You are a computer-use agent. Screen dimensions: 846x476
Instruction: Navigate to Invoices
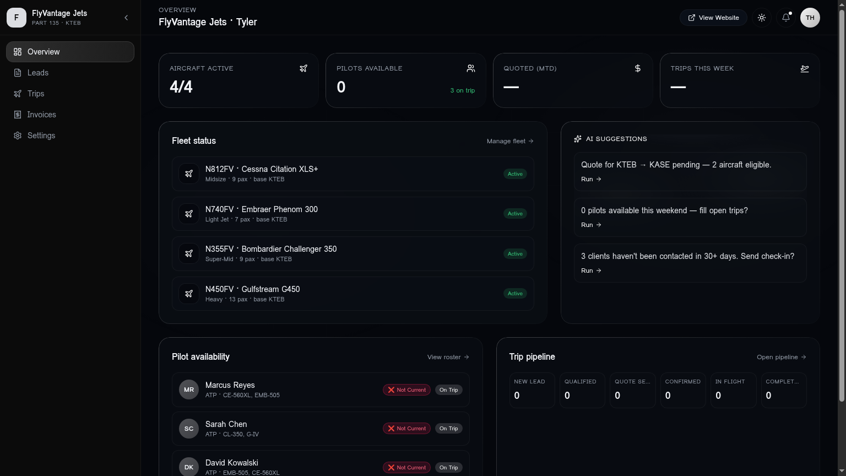point(70,115)
